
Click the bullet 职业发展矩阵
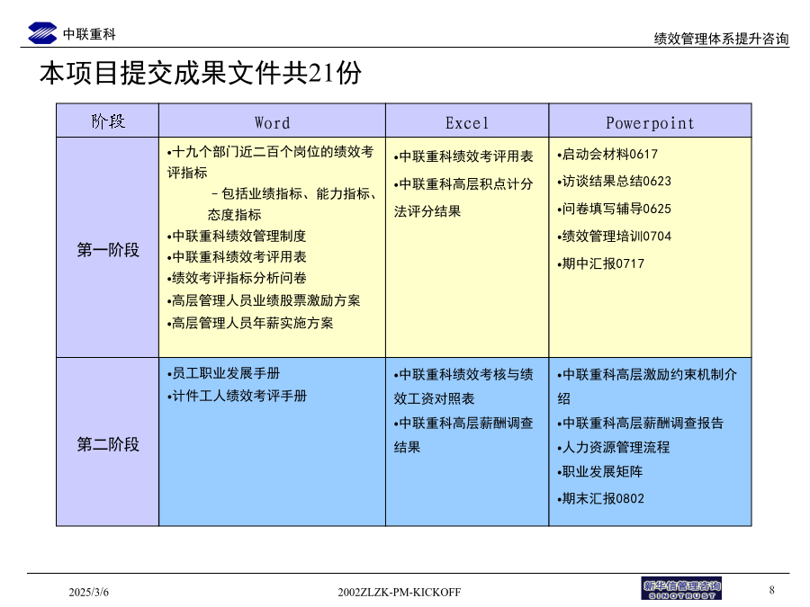tap(599, 472)
